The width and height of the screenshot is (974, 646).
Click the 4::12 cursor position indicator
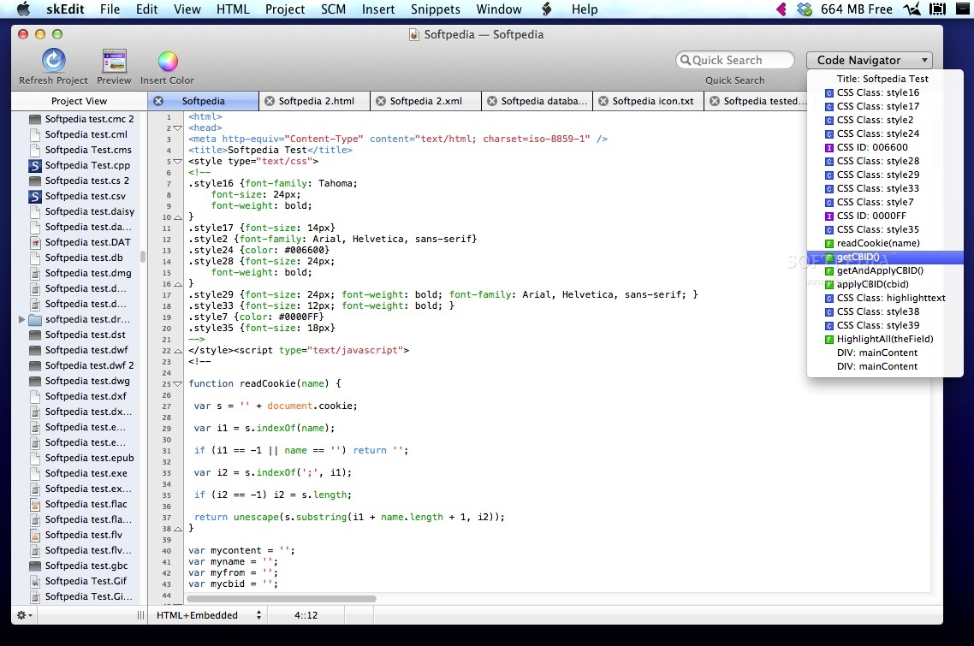point(306,615)
